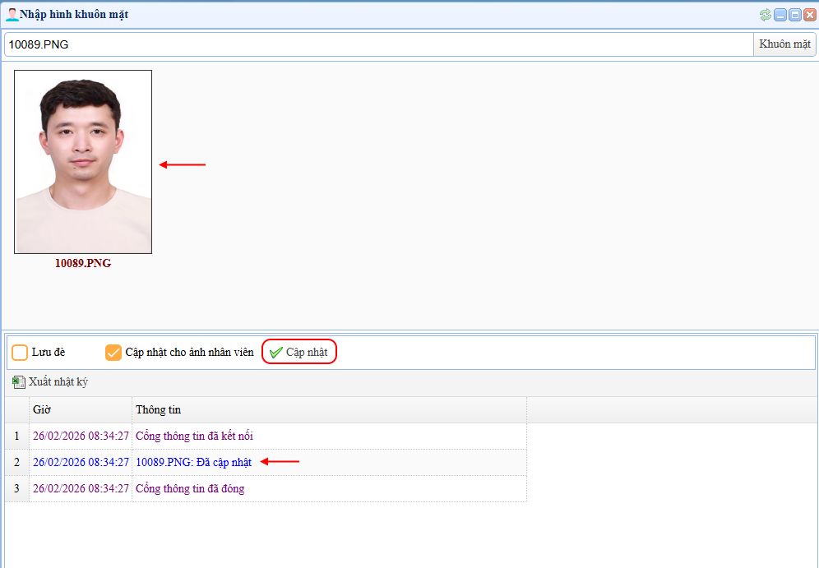Click the green checkmark icon on Cập nhật

point(276,353)
